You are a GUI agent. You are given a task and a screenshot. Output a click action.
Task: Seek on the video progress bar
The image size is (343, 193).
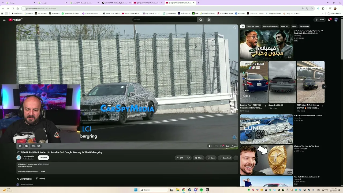(x=127, y=142)
